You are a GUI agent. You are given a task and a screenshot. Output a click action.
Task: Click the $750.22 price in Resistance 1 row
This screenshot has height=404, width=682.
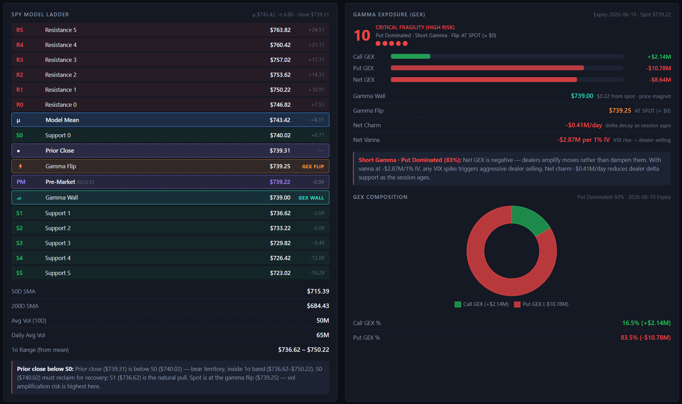point(280,90)
